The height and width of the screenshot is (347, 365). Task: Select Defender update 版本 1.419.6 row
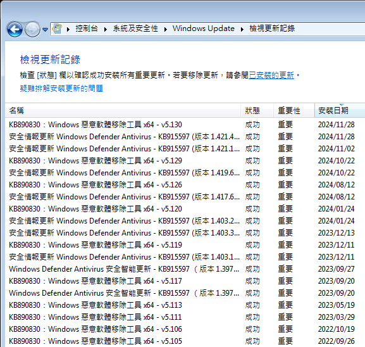(185, 173)
